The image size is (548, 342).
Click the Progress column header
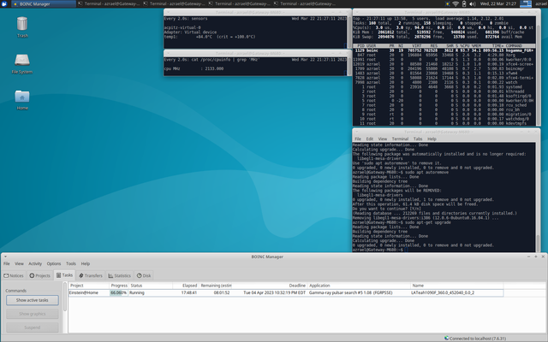tap(118, 286)
